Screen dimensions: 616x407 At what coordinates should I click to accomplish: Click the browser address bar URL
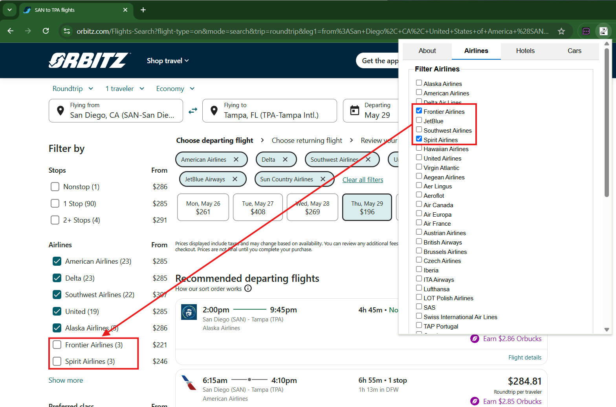click(313, 31)
